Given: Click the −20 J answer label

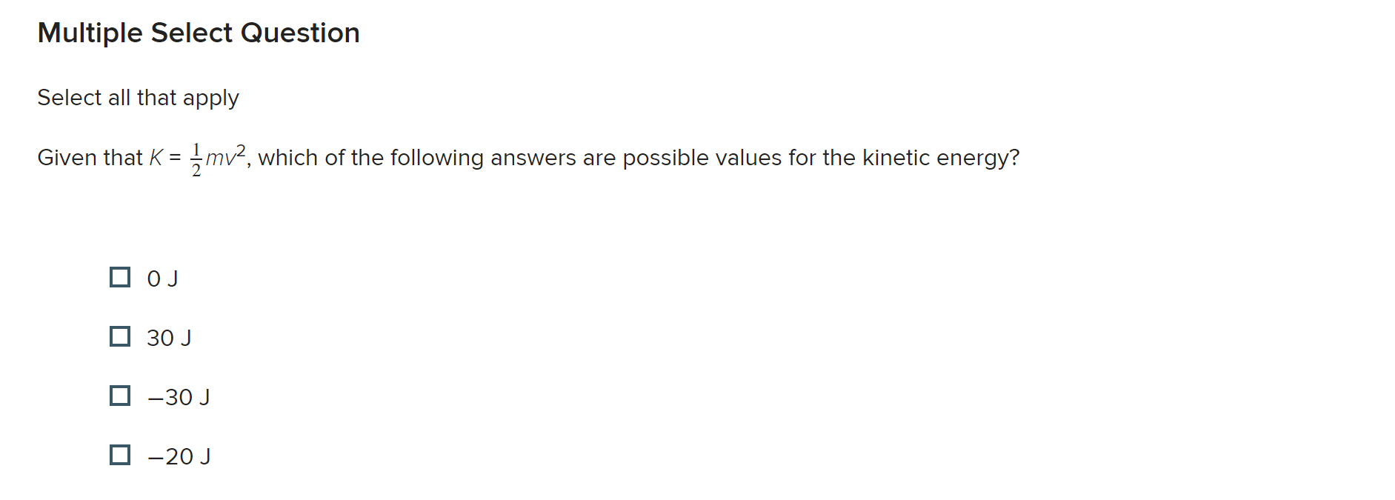Looking at the screenshot, I should pos(178,456).
